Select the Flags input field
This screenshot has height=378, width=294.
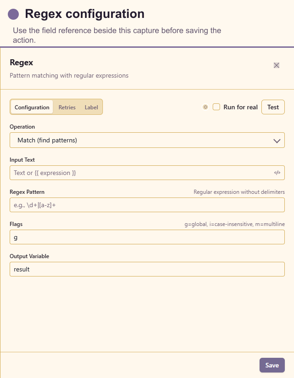coord(147,237)
